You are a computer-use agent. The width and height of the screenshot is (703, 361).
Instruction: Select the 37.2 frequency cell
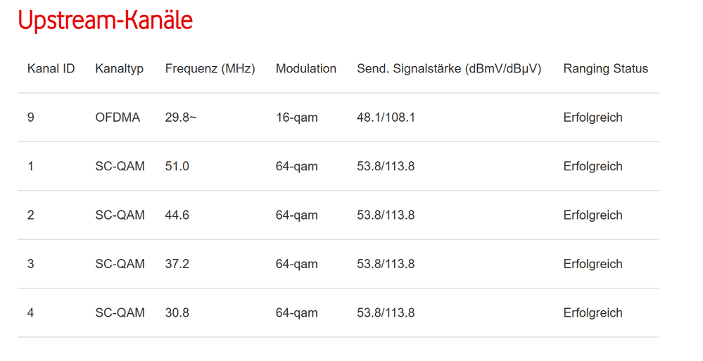(x=177, y=265)
